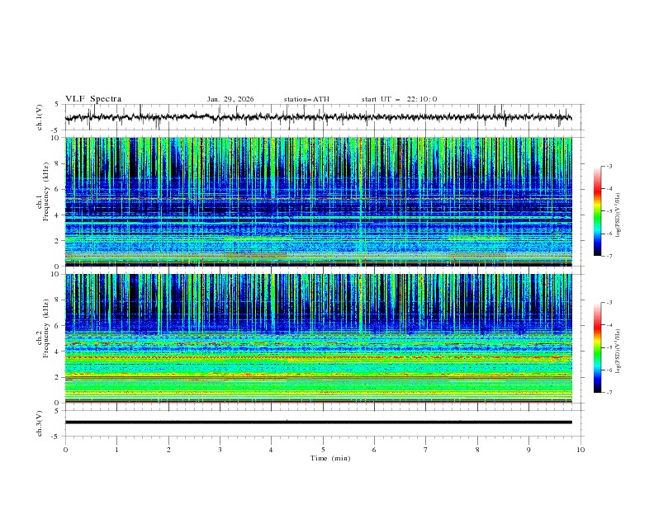Click the time axis tick label "6"

(x=374, y=450)
